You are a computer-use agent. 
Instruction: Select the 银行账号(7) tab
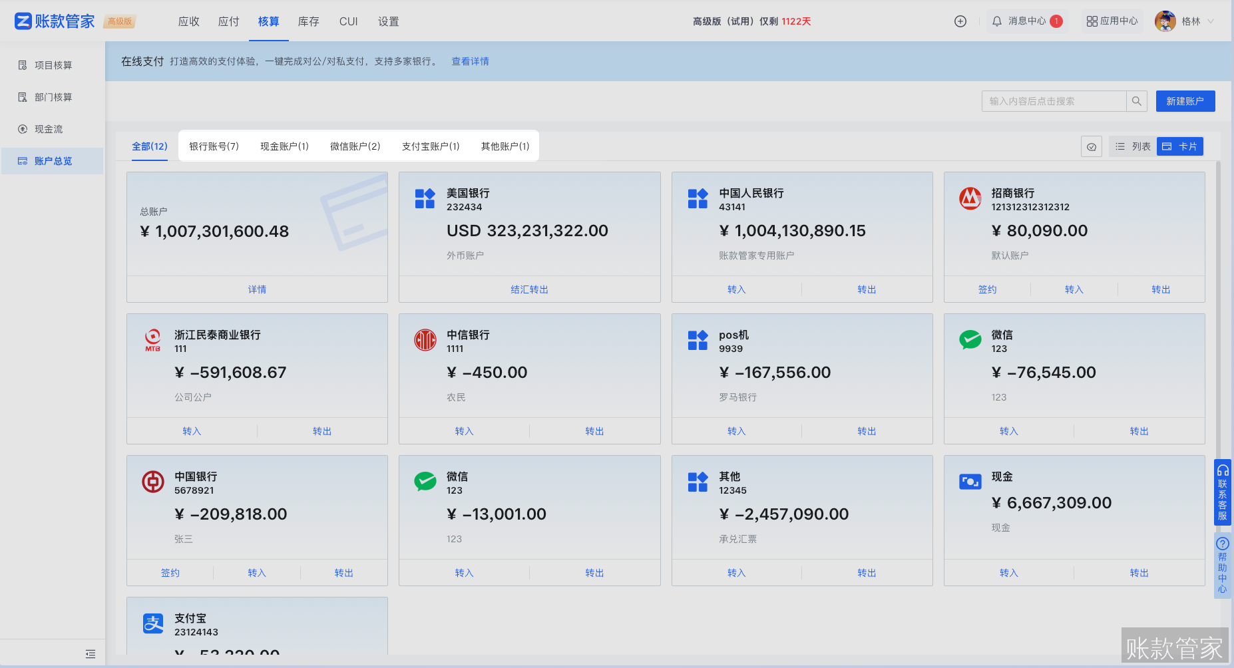tap(214, 146)
